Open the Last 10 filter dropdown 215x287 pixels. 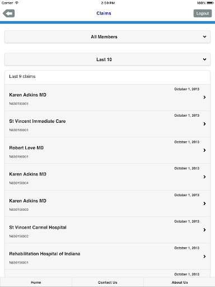[x=107, y=59]
